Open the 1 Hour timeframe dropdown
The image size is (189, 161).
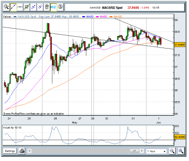point(156,151)
